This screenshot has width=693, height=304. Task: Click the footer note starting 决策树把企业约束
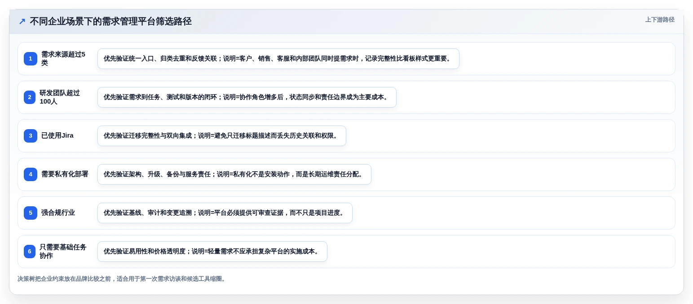pos(122,279)
